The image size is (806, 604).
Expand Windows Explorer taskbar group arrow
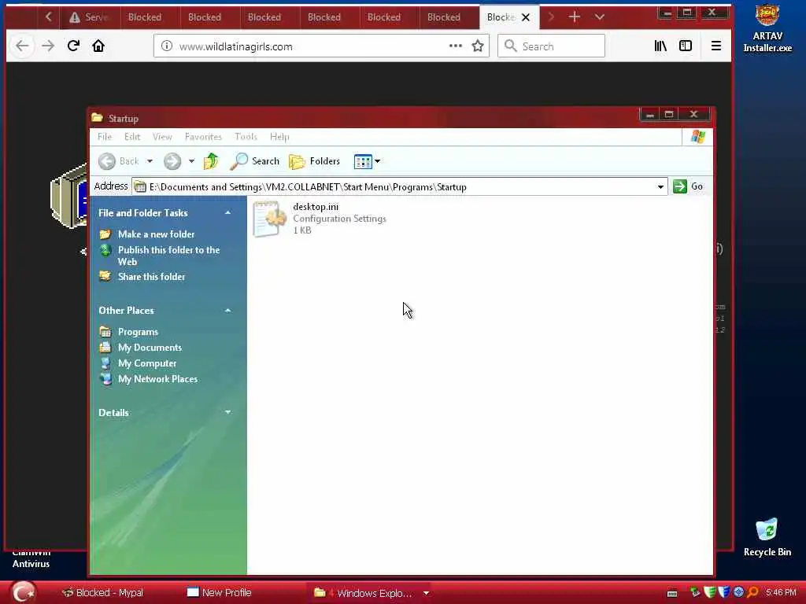426,593
